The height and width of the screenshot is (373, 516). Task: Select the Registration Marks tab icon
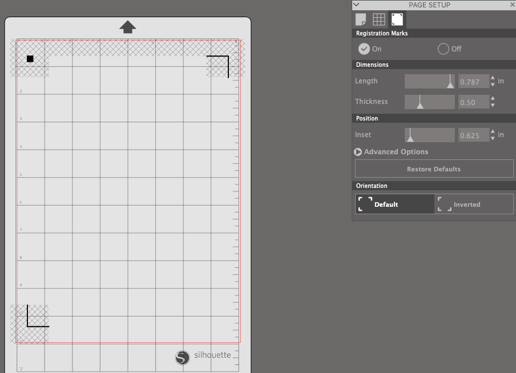click(x=397, y=19)
